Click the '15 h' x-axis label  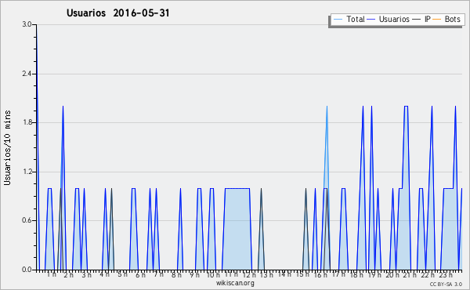click(302, 274)
